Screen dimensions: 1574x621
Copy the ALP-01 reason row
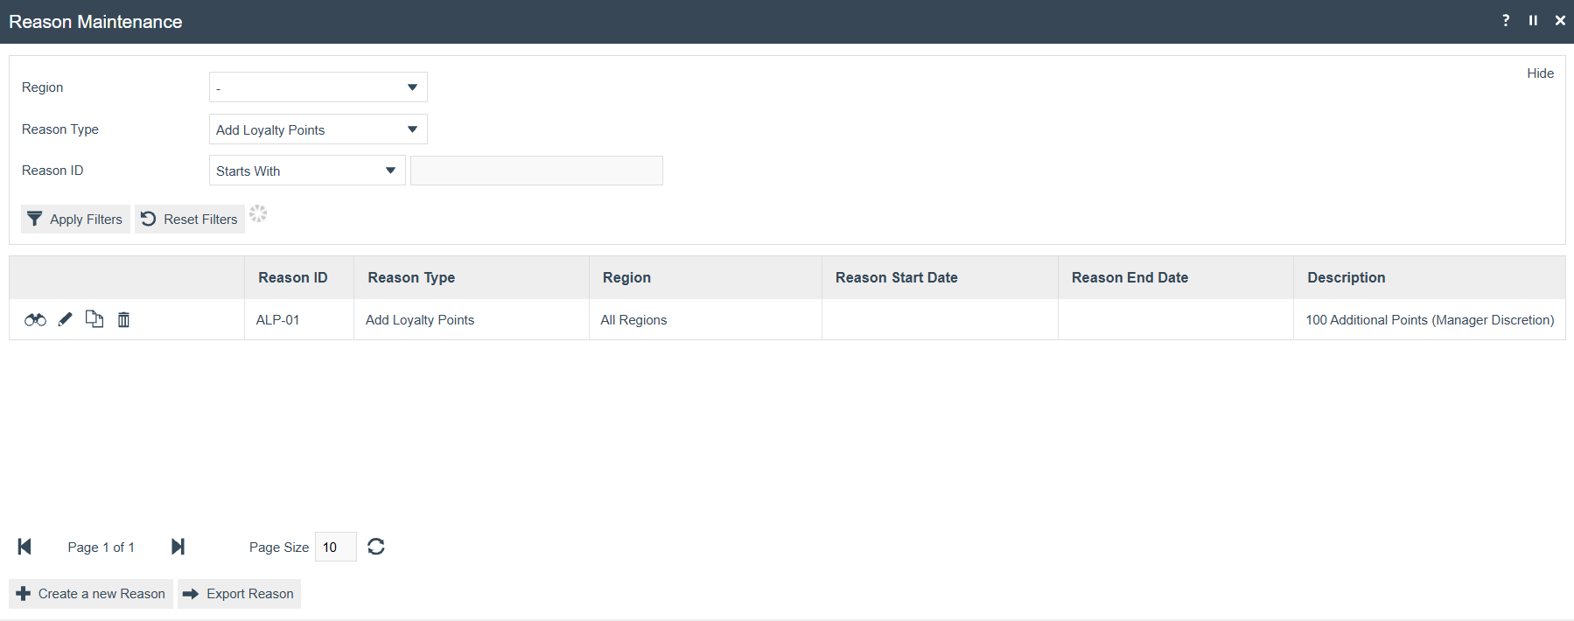click(94, 320)
